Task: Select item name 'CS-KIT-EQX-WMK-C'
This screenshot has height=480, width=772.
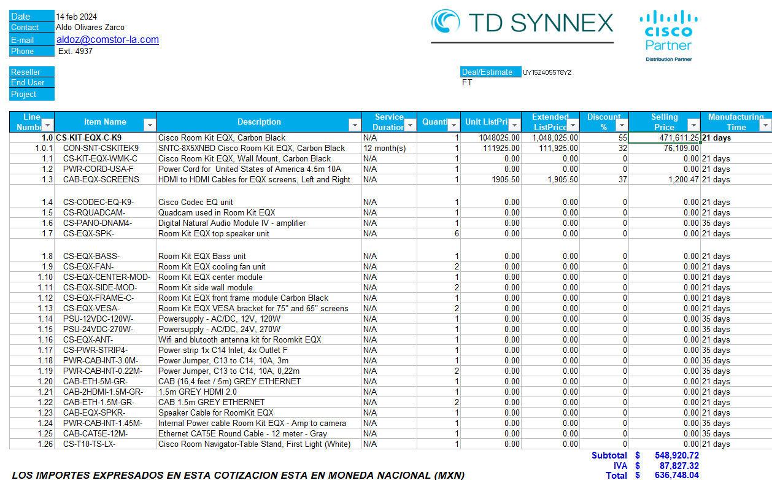Action: [x=100, y=159]
